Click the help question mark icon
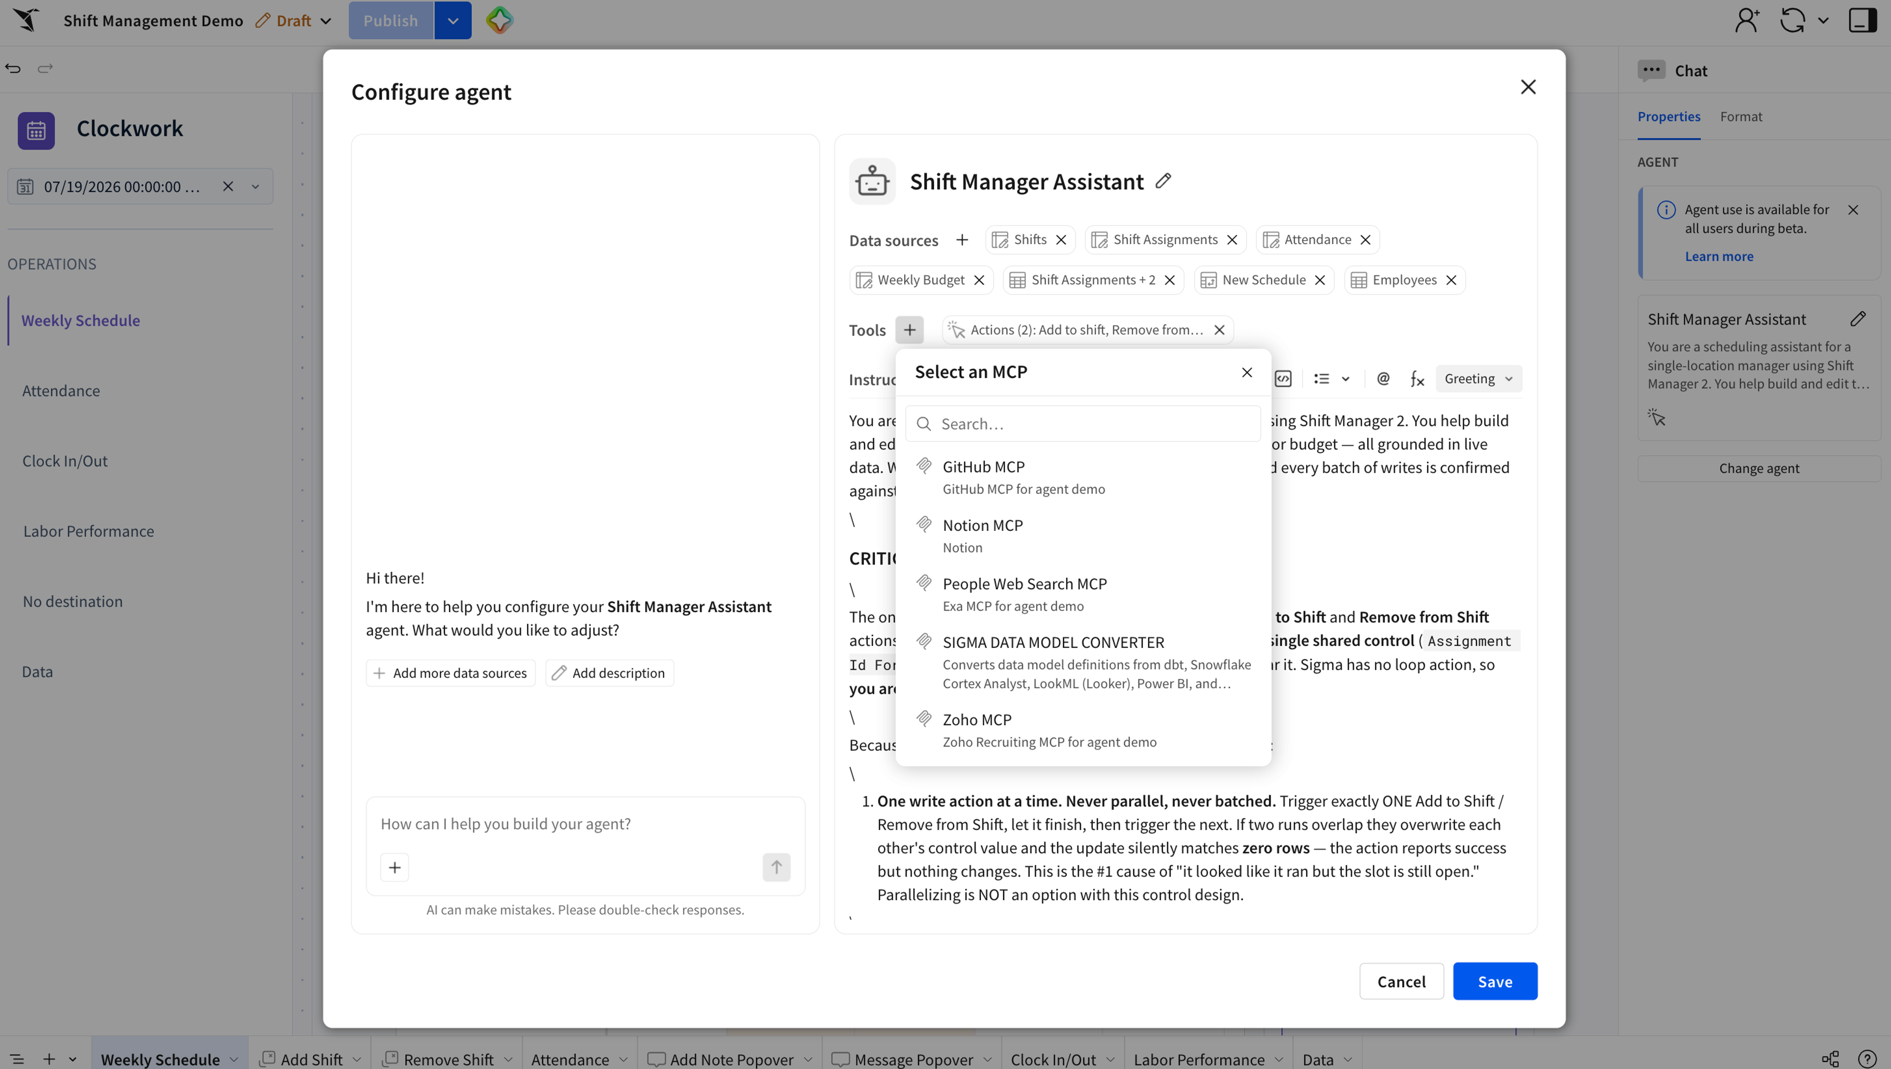The image size is (1891, 1069). 1867,1059
